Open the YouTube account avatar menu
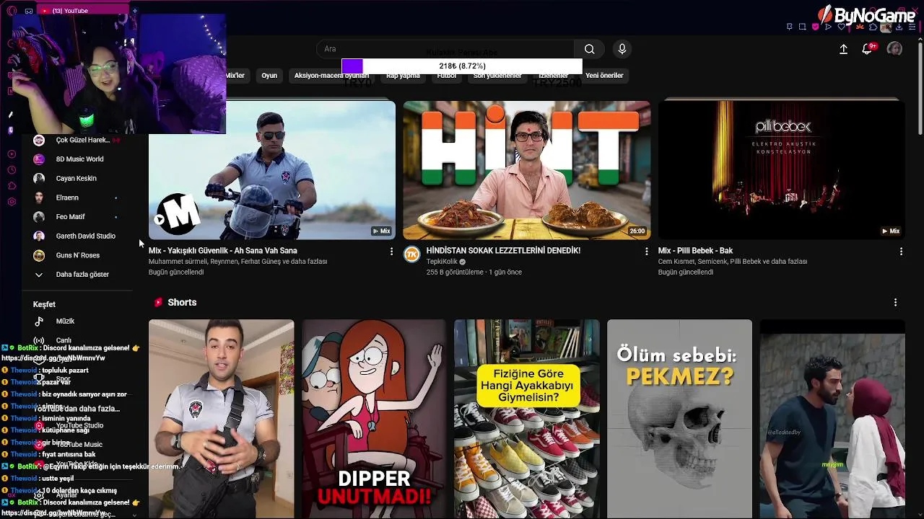 coord(894,49)
